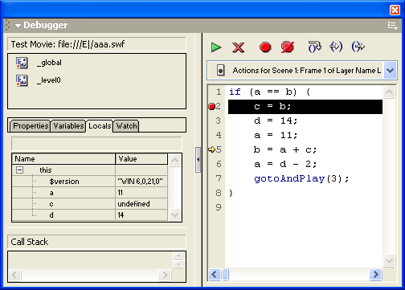Click the value 14 of variable d

(x=121, y=215)
